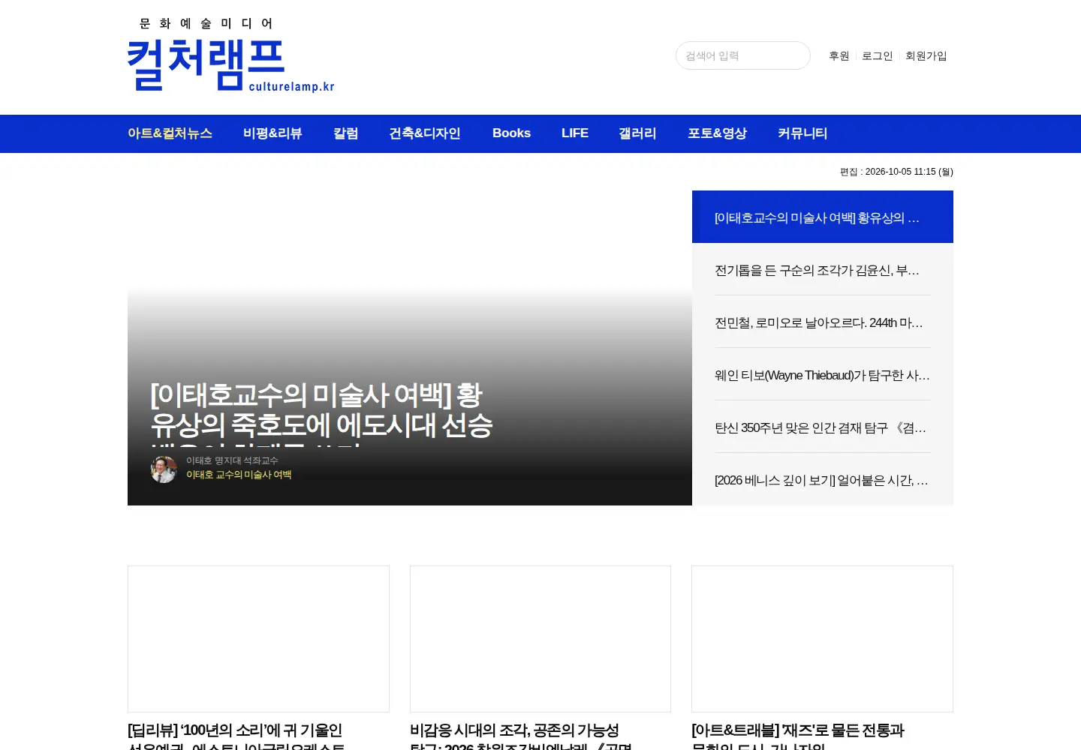Select the highlighted 황유상의 headline in sidebar
This screenshot has width=1081, height=750.
823,217
